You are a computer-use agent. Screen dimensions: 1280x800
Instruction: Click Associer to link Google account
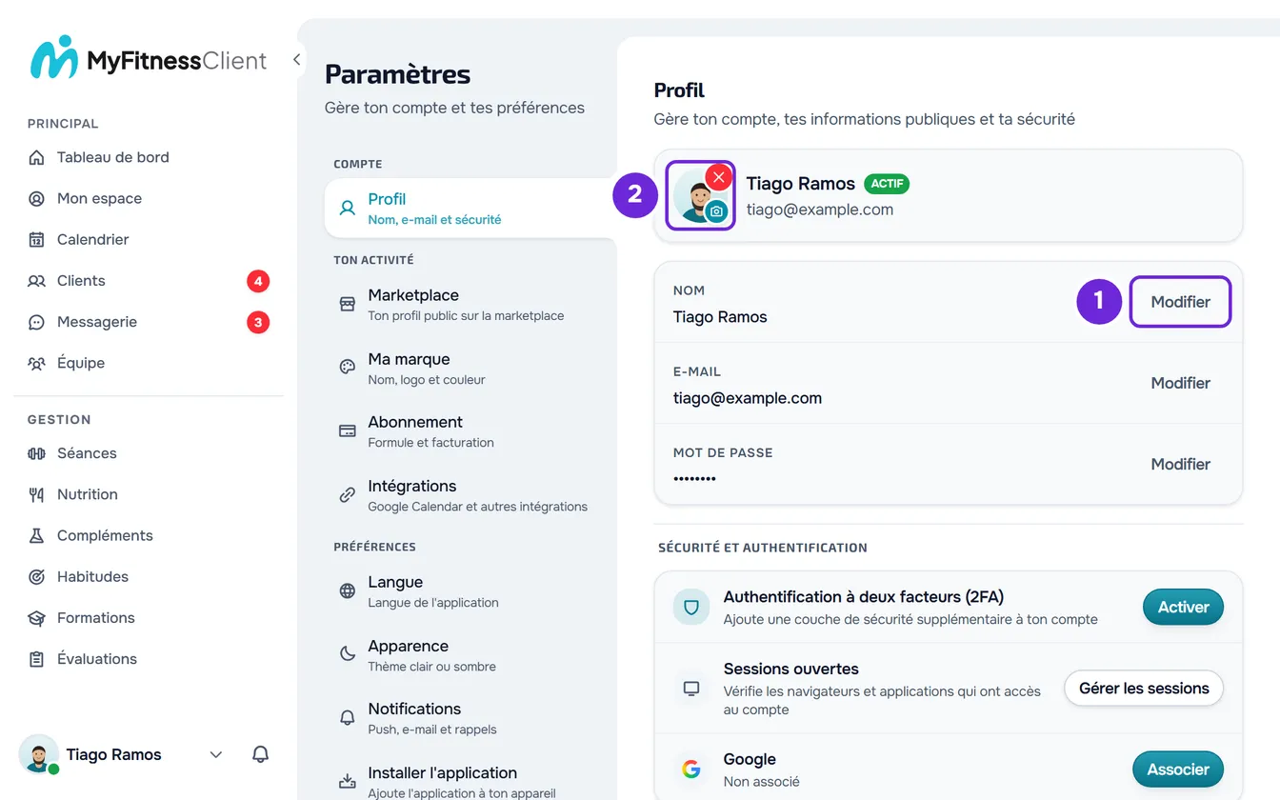click(x=1178, y=770)
